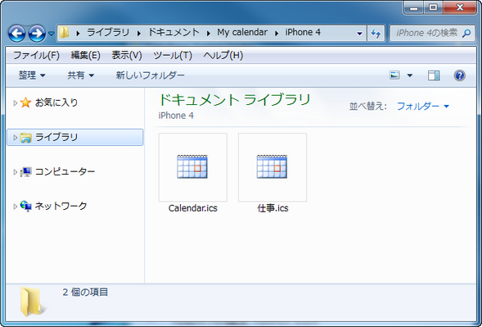Expand breadcrumb arrow after My calendar
Screen dimensions: 482x327
(277, 33)
